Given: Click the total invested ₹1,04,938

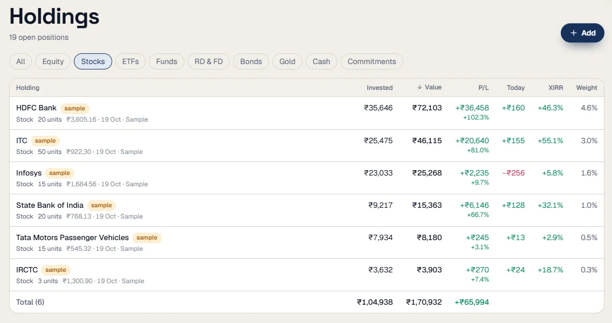Looking at the screenshot, I should tap(375, 303).
